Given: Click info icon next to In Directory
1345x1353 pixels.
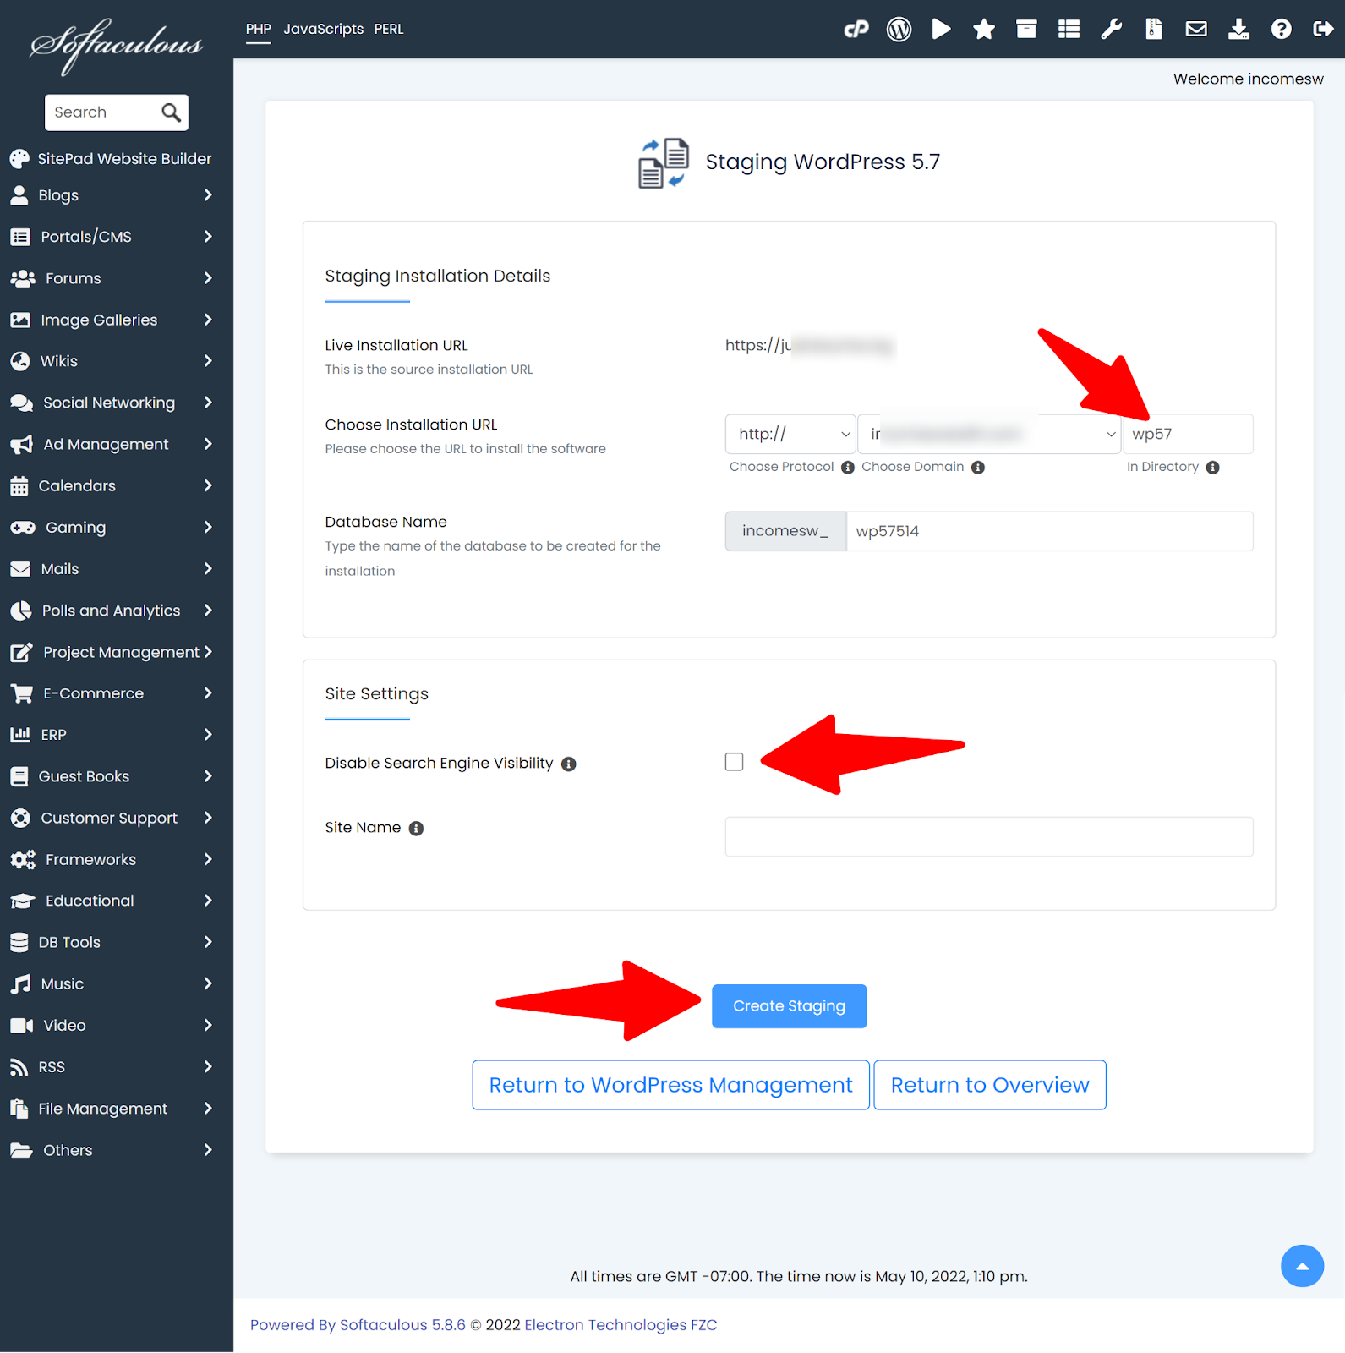Looking at the screenshot, I should [1213, 468].
